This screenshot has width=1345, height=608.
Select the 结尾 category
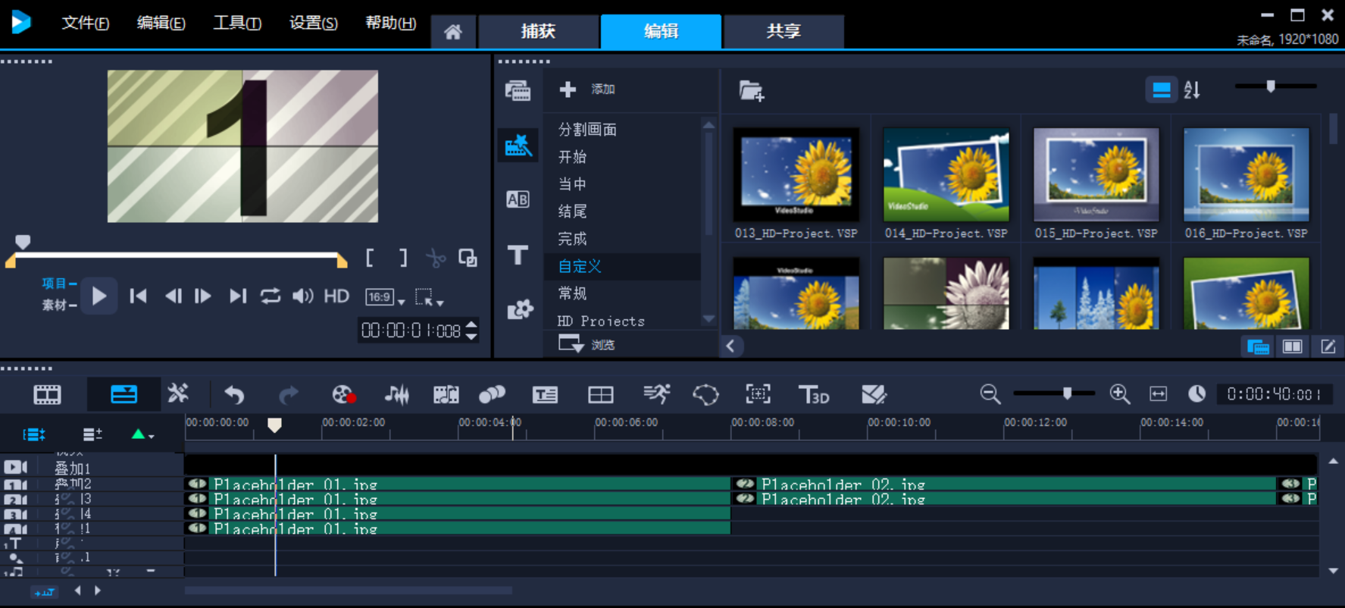pyautogui.click(x=572, y=212)
